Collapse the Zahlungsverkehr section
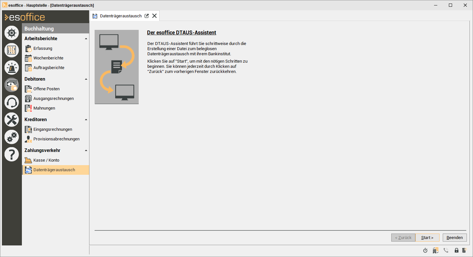 click(x=86, y=151)
